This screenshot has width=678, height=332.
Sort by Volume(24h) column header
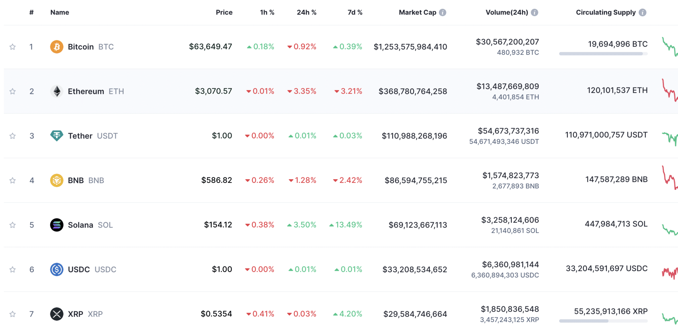[x=507, y=13]
